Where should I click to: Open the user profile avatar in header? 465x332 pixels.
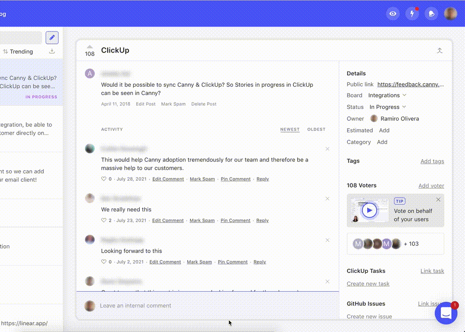[x=450, y=14]
